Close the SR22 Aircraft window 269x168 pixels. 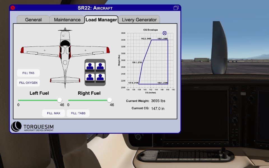tap(13, 8)
